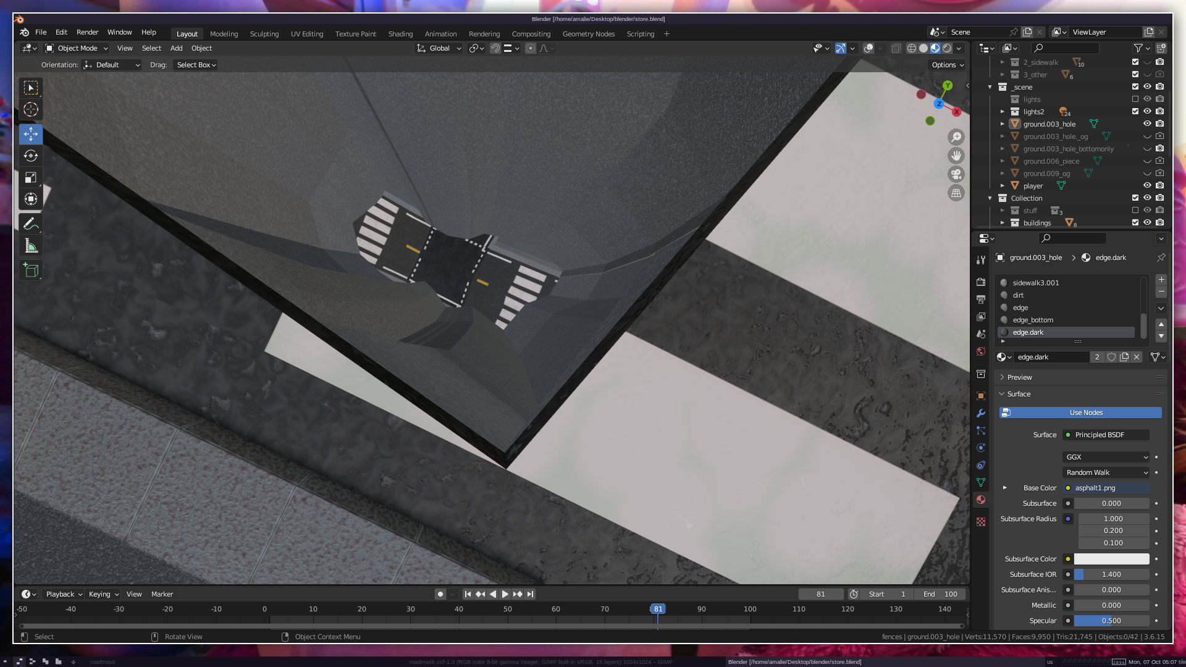Enable the lights collection checkbox
The width and height of the screenshot is (1186, 667).
click(x=1135, y=99)
